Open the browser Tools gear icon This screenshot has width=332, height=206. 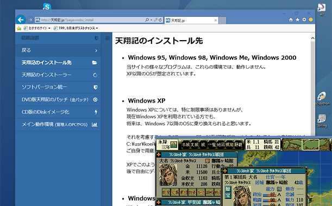(x=304, y=20)
